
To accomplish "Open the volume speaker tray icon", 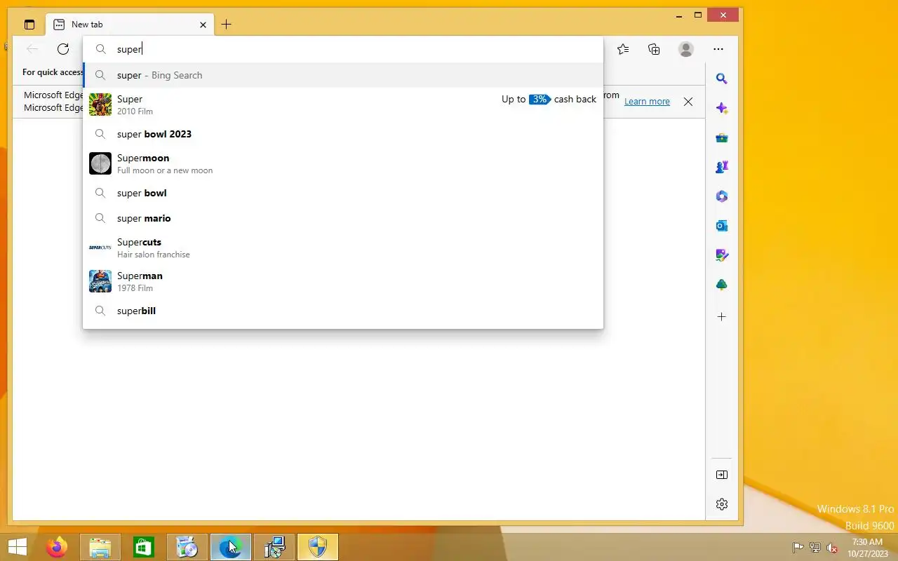I will coord(832,548).
